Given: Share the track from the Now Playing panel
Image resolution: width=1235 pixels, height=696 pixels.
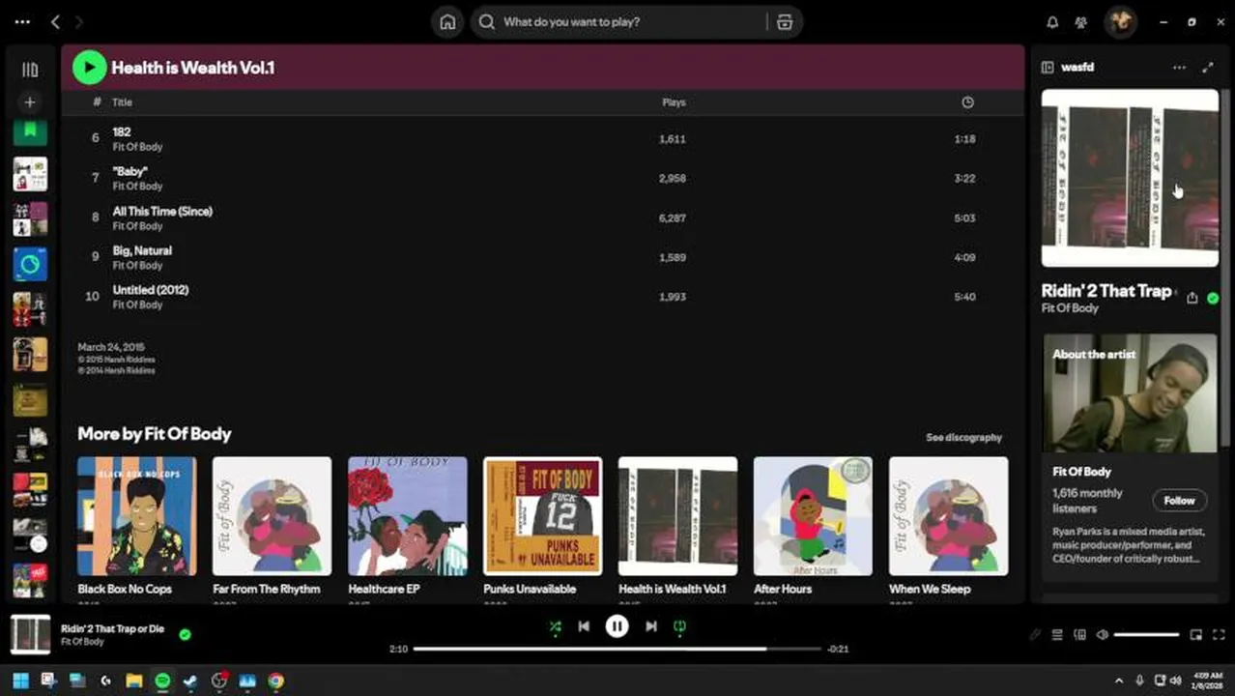Looking at the screenshot, I should tap(1192, 298).
